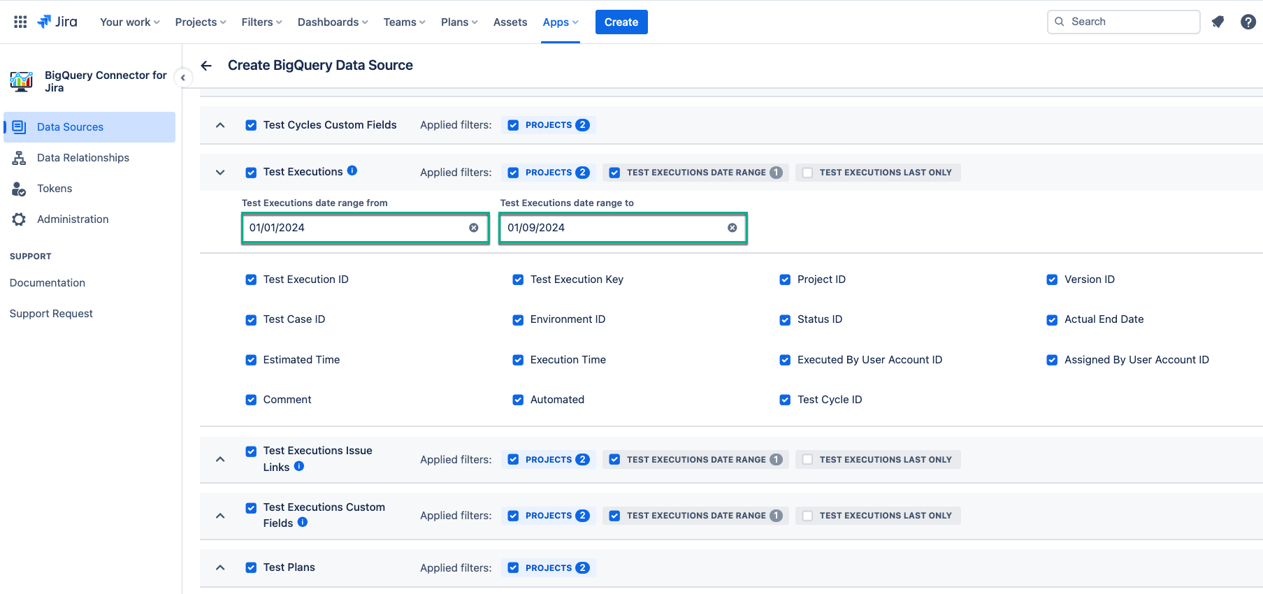Open the help question mark icon
This screenshot has height=594, width=1263.
coord(1248,22)
